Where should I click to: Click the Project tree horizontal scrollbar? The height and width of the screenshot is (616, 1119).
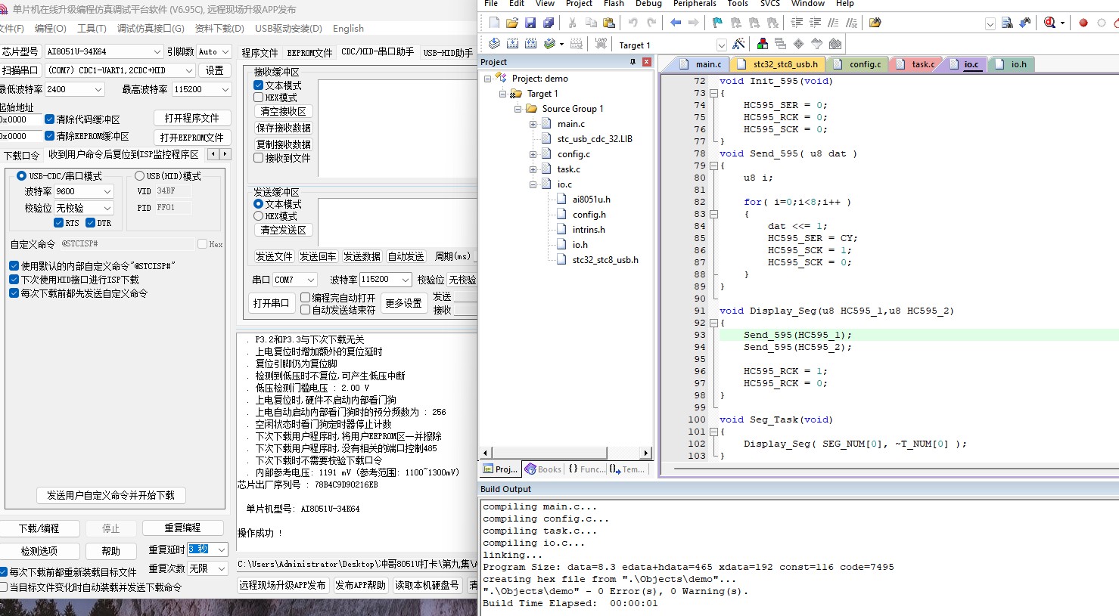point(566,453)
